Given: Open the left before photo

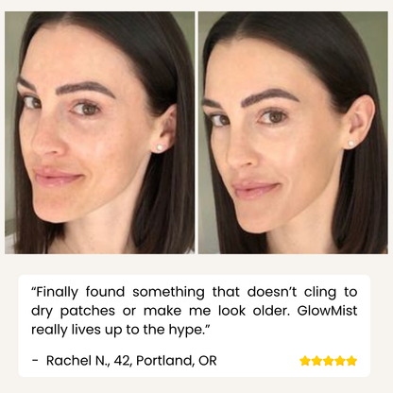Looking at the screenshot, I should point(99,132).
